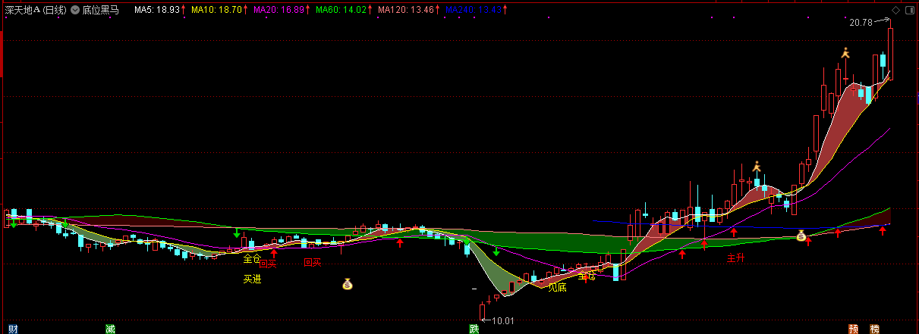Click the diamond icon at top right
The width and height of the screenshot is (919, 334).
895,10
